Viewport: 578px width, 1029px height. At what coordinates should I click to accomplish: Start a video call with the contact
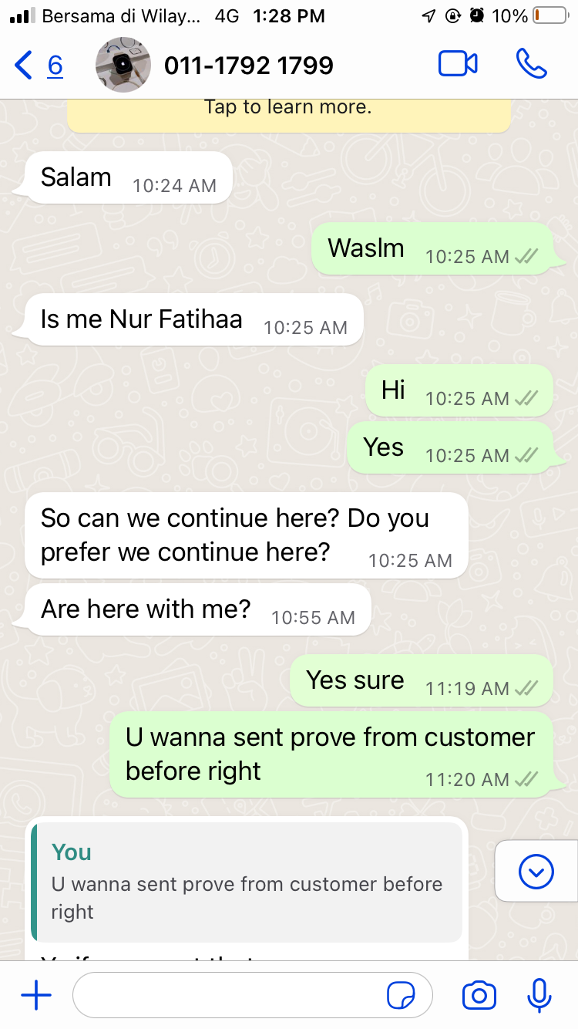[x=458, y=65]
